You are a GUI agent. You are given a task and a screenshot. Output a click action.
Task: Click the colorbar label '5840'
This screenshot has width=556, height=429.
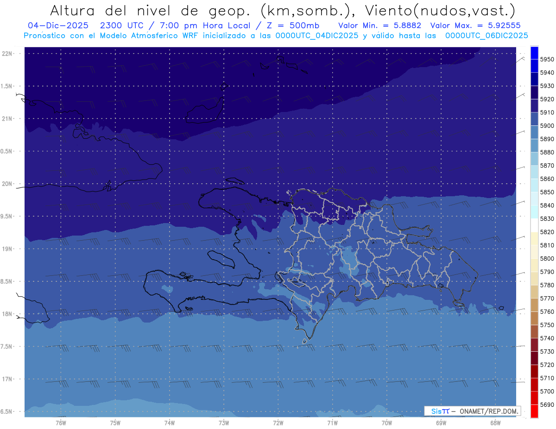547,205
